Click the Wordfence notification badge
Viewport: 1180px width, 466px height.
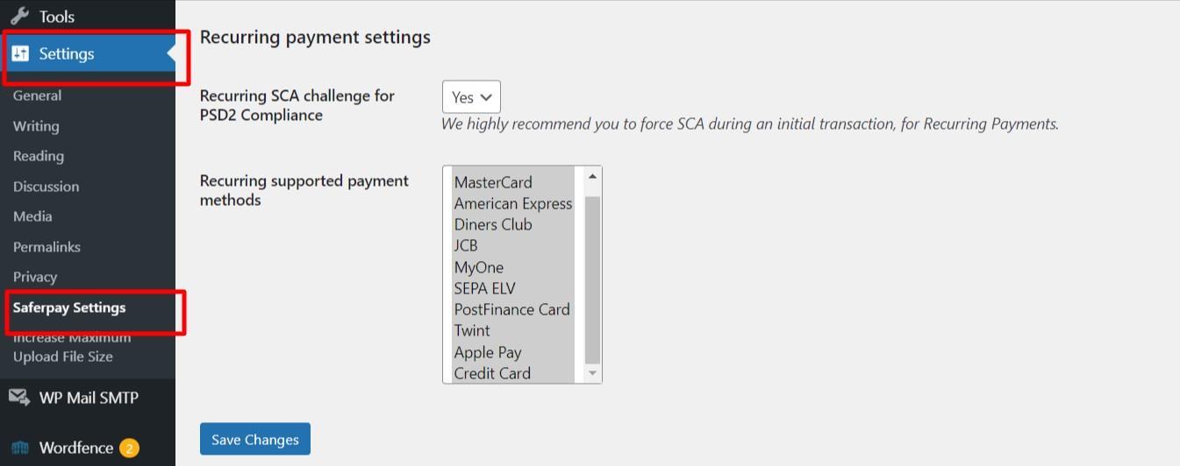[129, 448]
